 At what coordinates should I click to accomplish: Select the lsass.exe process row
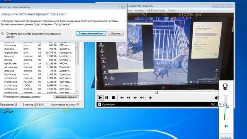click(x=39, y=56)
